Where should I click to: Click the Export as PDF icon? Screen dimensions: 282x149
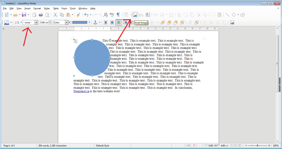point(34,15)
